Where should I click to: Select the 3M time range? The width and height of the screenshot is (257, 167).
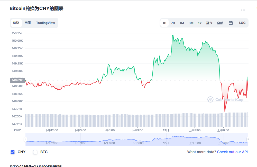[x=191, y=23]
